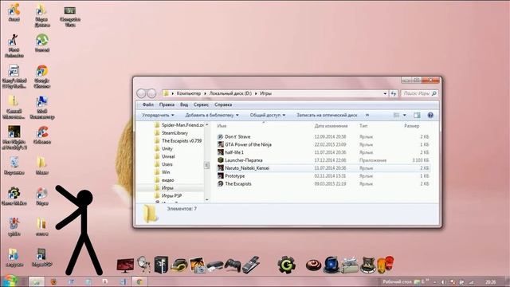Click the Компьютер breadcrumb in the address bar
The height and width of the screenshot is (287, 510).
tap(189, 93)
